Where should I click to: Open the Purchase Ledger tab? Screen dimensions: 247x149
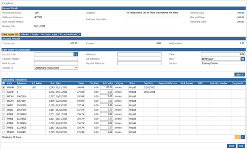click(x=49, y=34)
